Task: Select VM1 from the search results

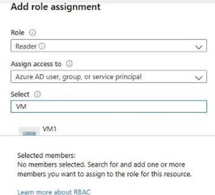Action: coord(49,129)
